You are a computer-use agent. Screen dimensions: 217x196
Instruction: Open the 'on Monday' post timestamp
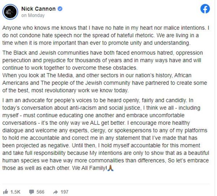[33, 15]
